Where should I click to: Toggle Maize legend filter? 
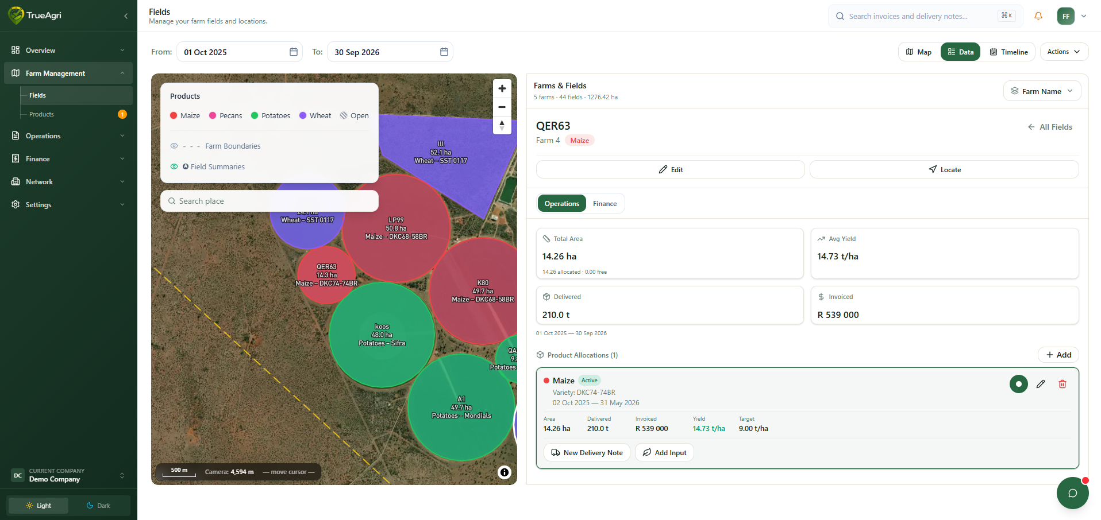[x=185, y=115]
